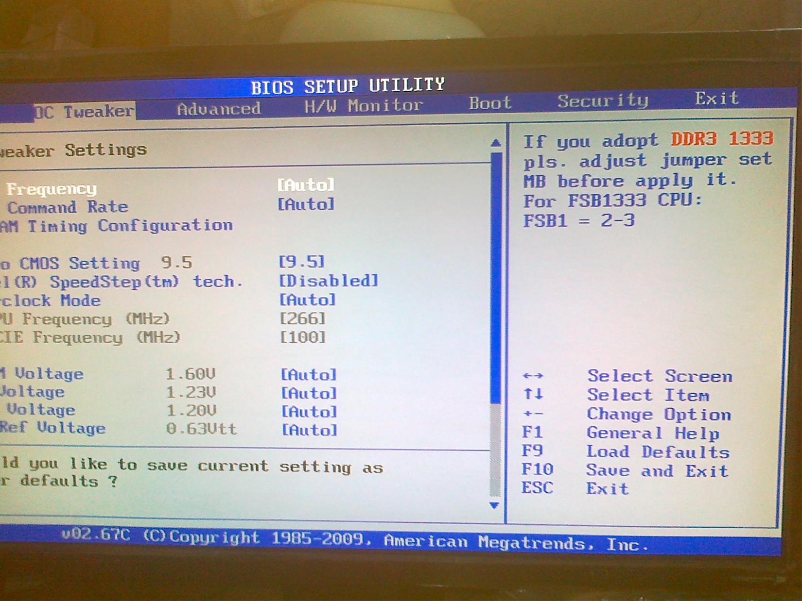Change the [Auto] option for 1.60V voltage
The image size is (802, 601).
pyautogui.click(x=309, y=375)
